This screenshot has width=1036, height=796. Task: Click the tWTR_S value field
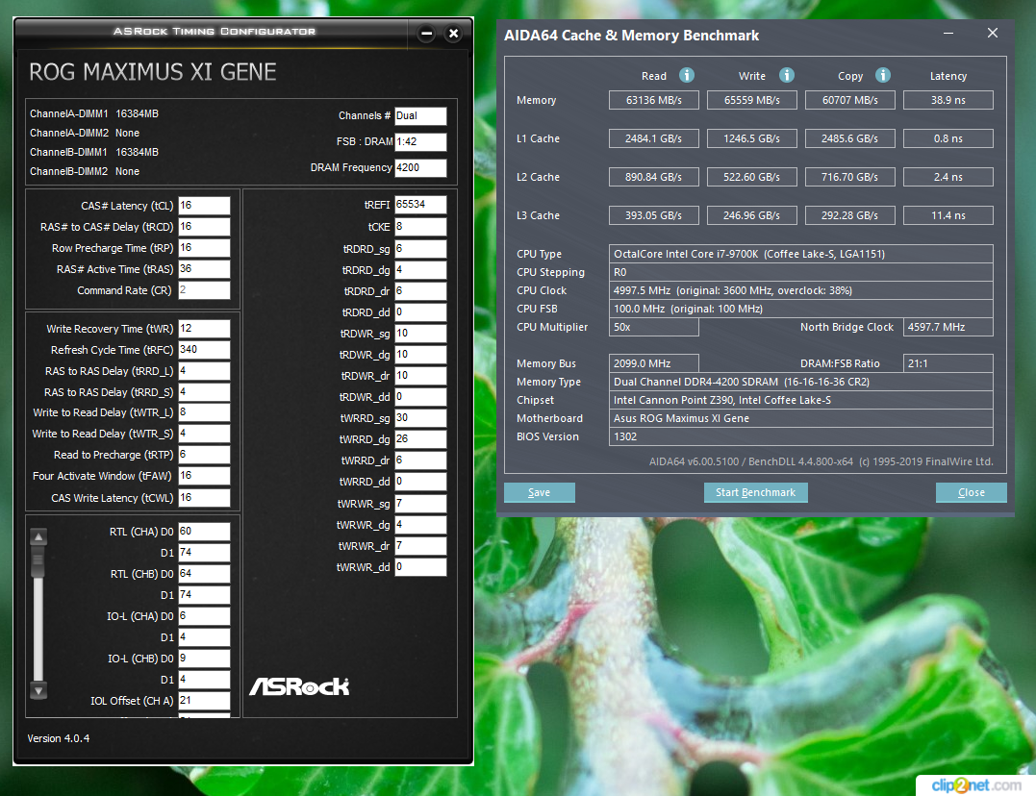[x=204, y=434]
